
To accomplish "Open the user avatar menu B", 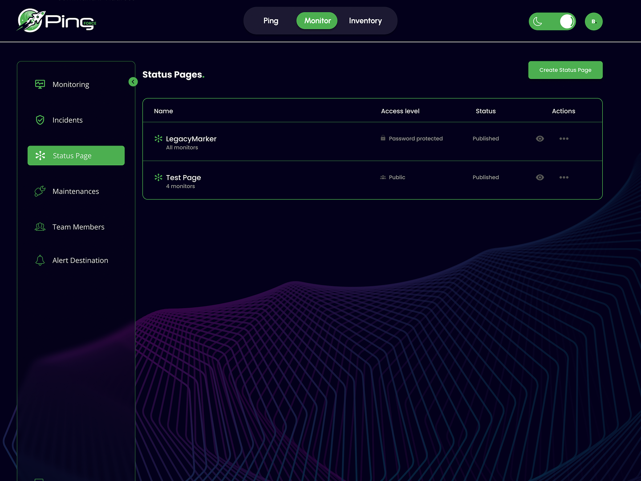I will [593, 21].
